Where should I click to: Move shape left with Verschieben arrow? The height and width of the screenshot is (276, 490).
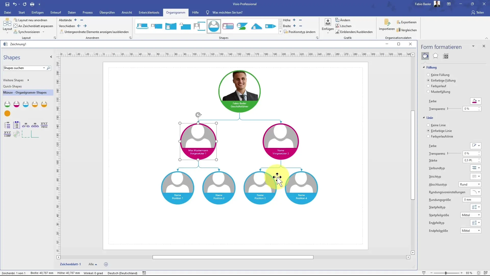point(79,26)
